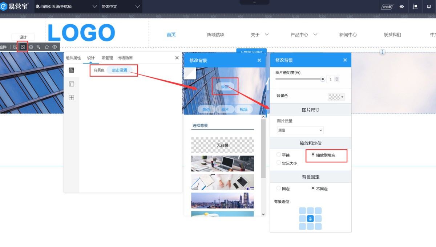The height and width of the screenshot is (247, 436).
Task: Open the 简体中文 language dropdown
Action: tap(120, 7)
